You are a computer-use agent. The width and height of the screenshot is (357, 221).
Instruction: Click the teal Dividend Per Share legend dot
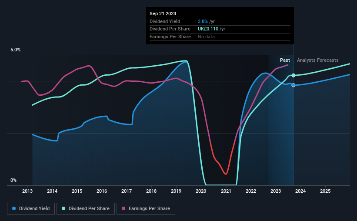(63, 208)
